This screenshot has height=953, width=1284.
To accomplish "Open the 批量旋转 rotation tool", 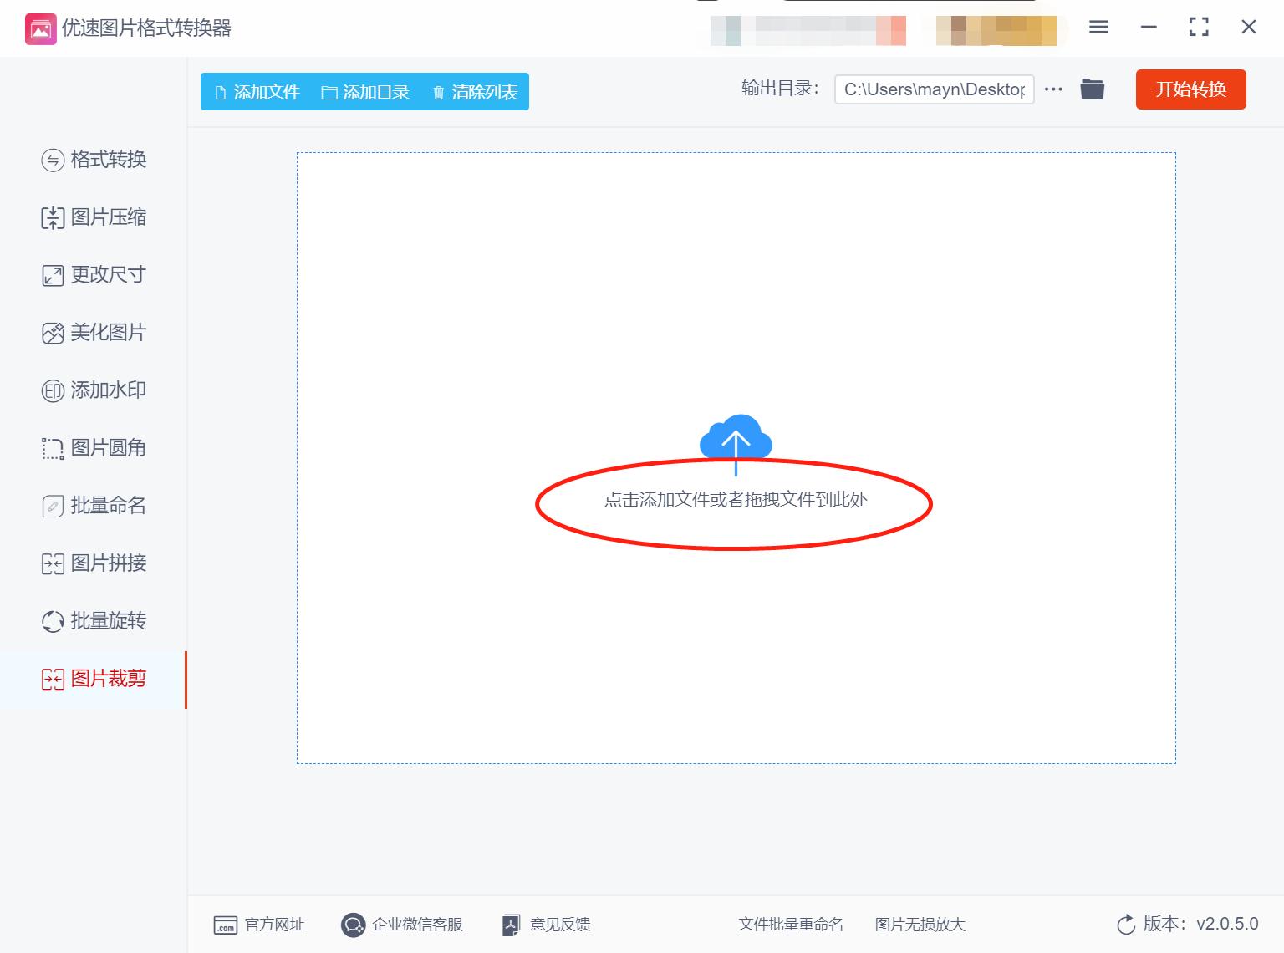I will [94, 620].
